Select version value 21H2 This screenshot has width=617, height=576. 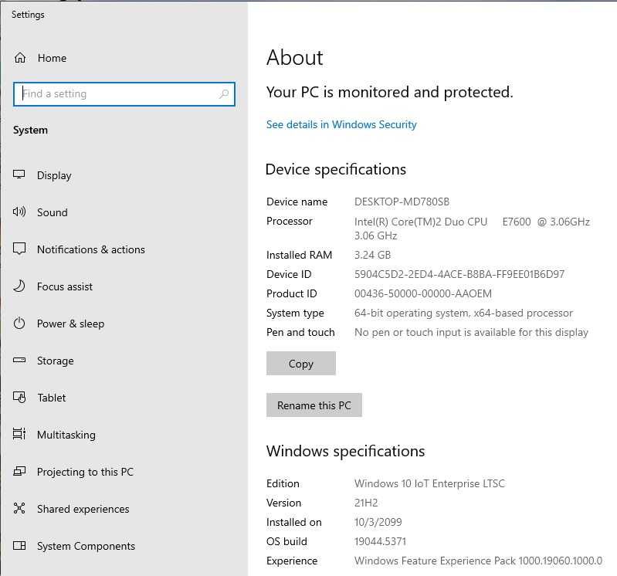coord(366,503)
